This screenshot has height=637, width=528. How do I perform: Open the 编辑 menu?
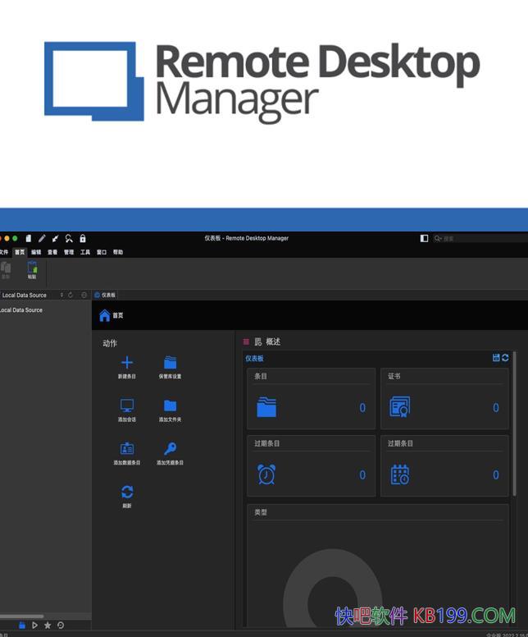(x=36, y=252)
